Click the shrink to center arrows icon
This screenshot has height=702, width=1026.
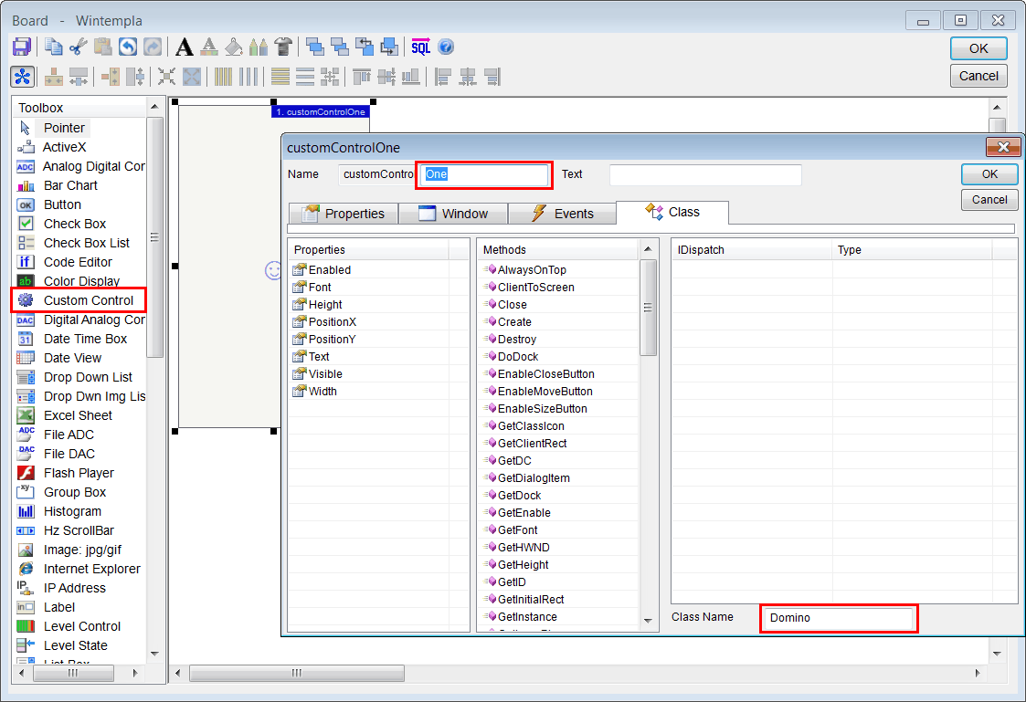click(x=167, y=77)
